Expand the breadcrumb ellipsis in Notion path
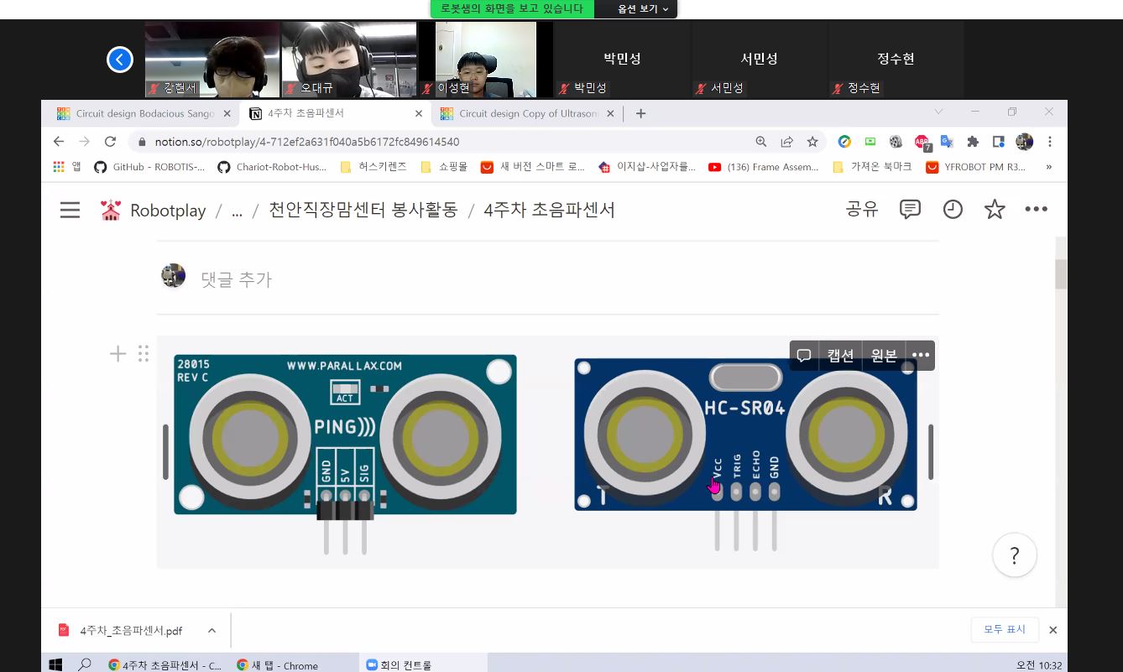Viewport: 1123px width, 672px height. [237, 211]
